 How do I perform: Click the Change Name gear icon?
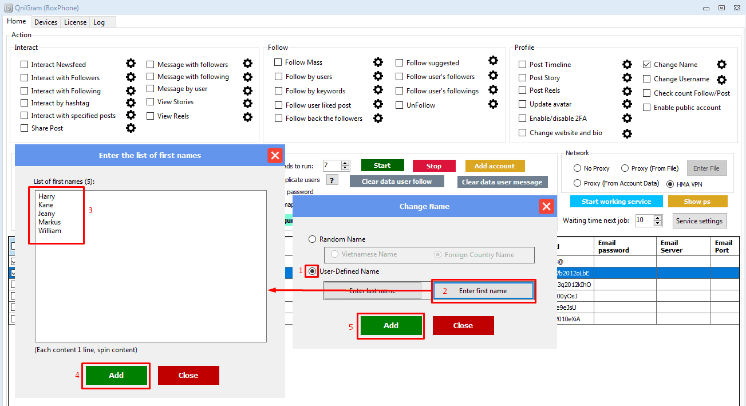[721, 65]
